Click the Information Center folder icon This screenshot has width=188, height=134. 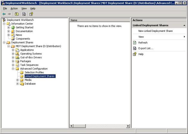click(x=9, y=24)
